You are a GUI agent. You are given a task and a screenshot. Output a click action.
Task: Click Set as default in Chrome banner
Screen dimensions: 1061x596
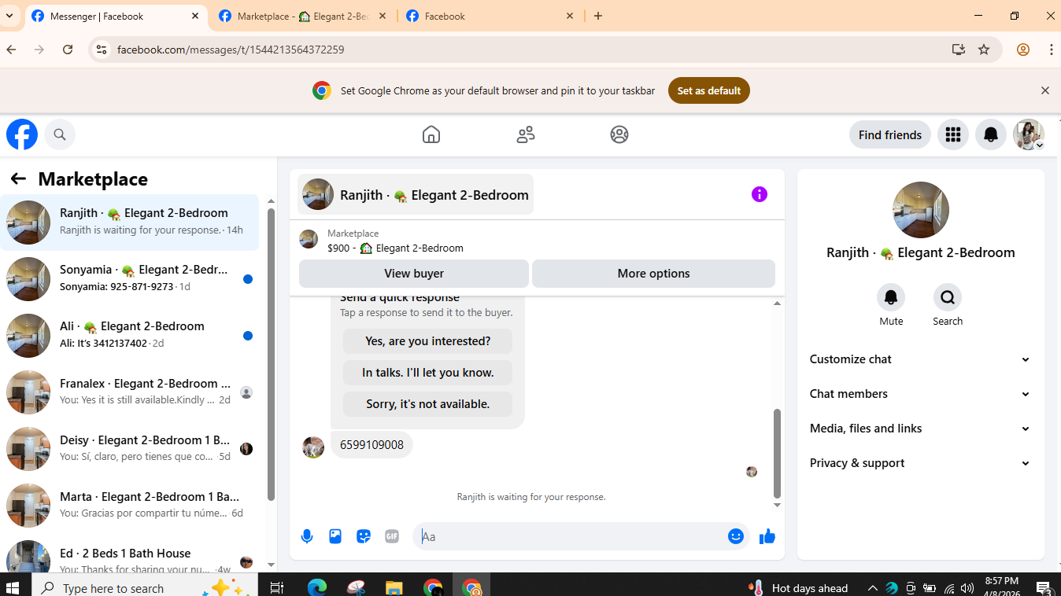point(709,90)
